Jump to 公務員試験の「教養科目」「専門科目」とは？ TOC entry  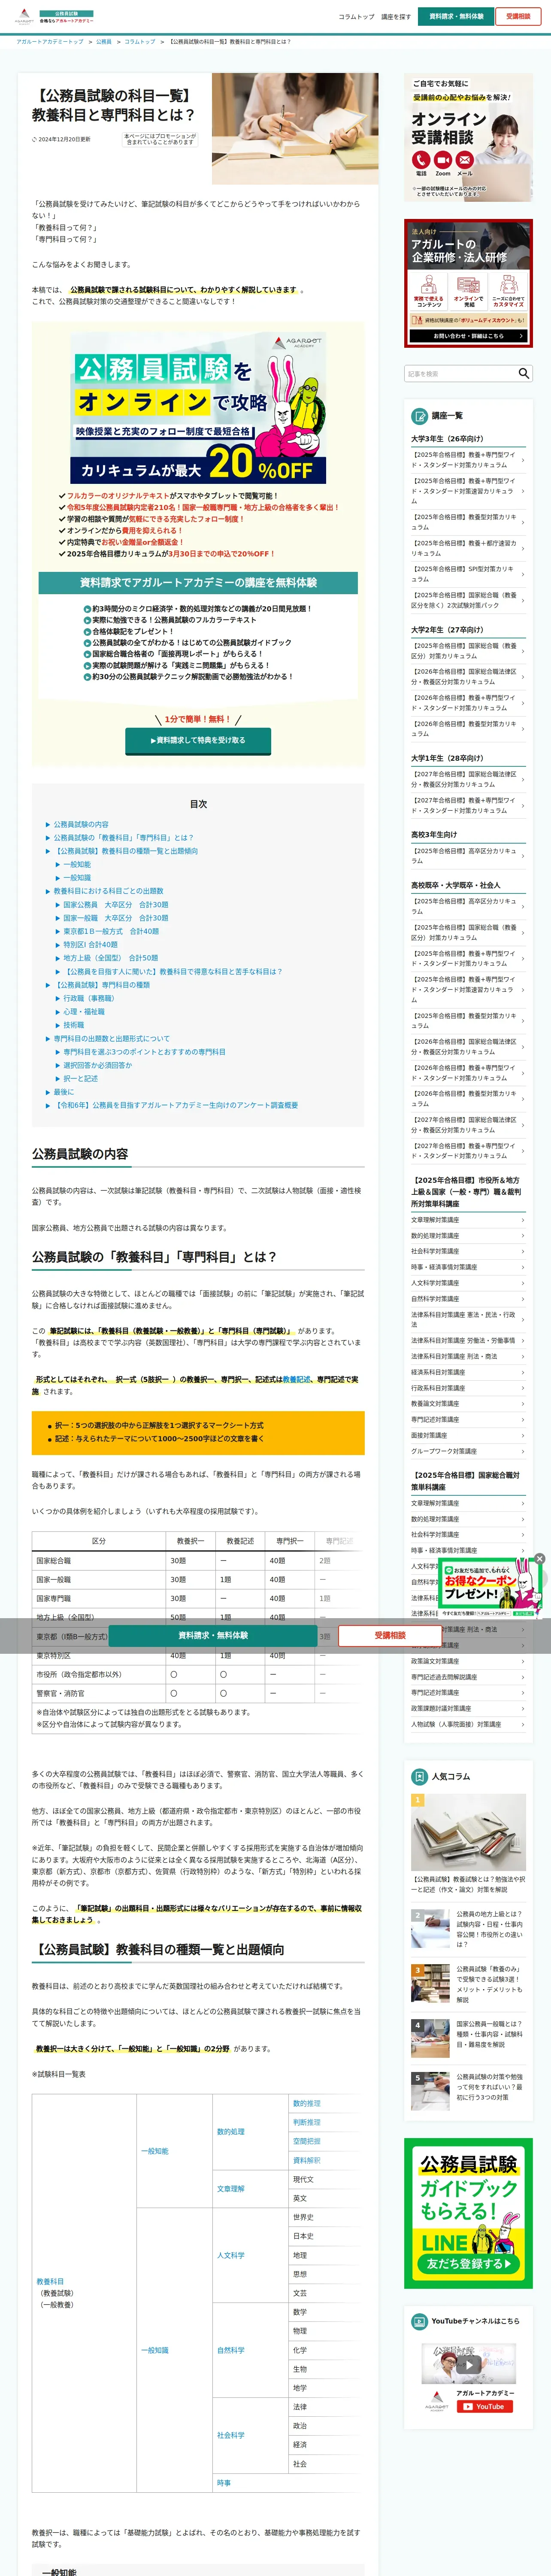click(x=124, y=838)
